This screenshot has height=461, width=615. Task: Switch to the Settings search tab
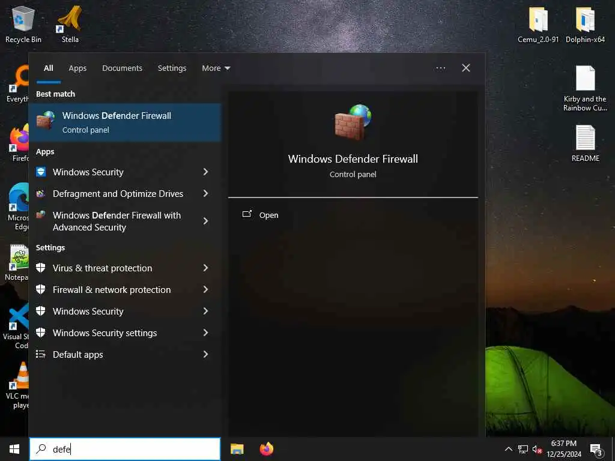tap(172, 68)
